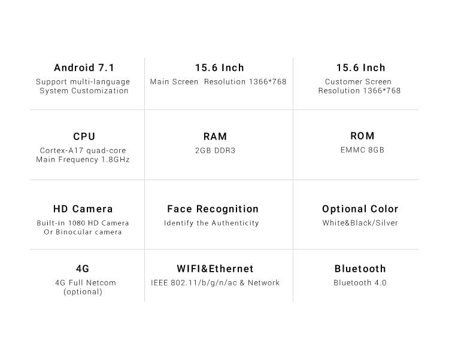The image size is (449, 359).
Task: Click the Customer Screen Resolution description
Action: tap(359, 86)
